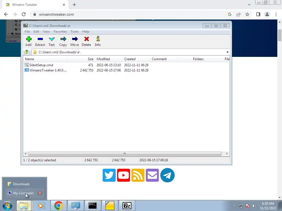Open the File menu in 7-Zip
The width and height of the screenshot is (282, 211).
27,32
